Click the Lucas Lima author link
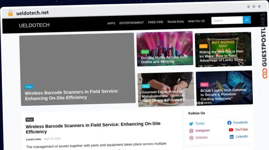The height and width of the screenshot is (150, 269). (34, 139)
